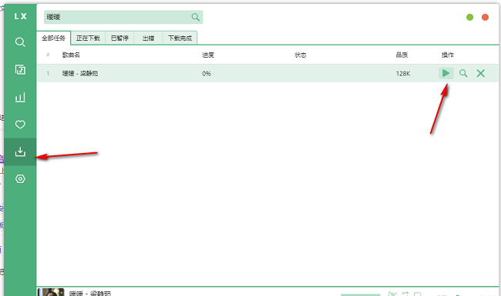
Task: Click the 状态 column header
Action: pyautogui.click(x=301, y=55)
